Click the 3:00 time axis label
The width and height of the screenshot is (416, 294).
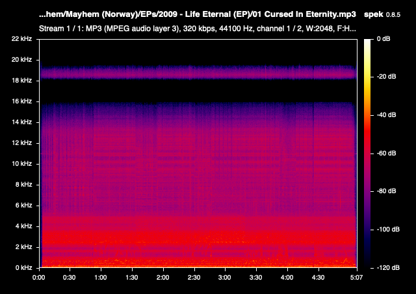point(224,278)
